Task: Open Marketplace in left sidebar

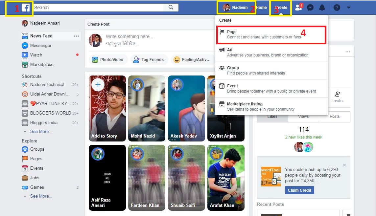Action: 38,65
